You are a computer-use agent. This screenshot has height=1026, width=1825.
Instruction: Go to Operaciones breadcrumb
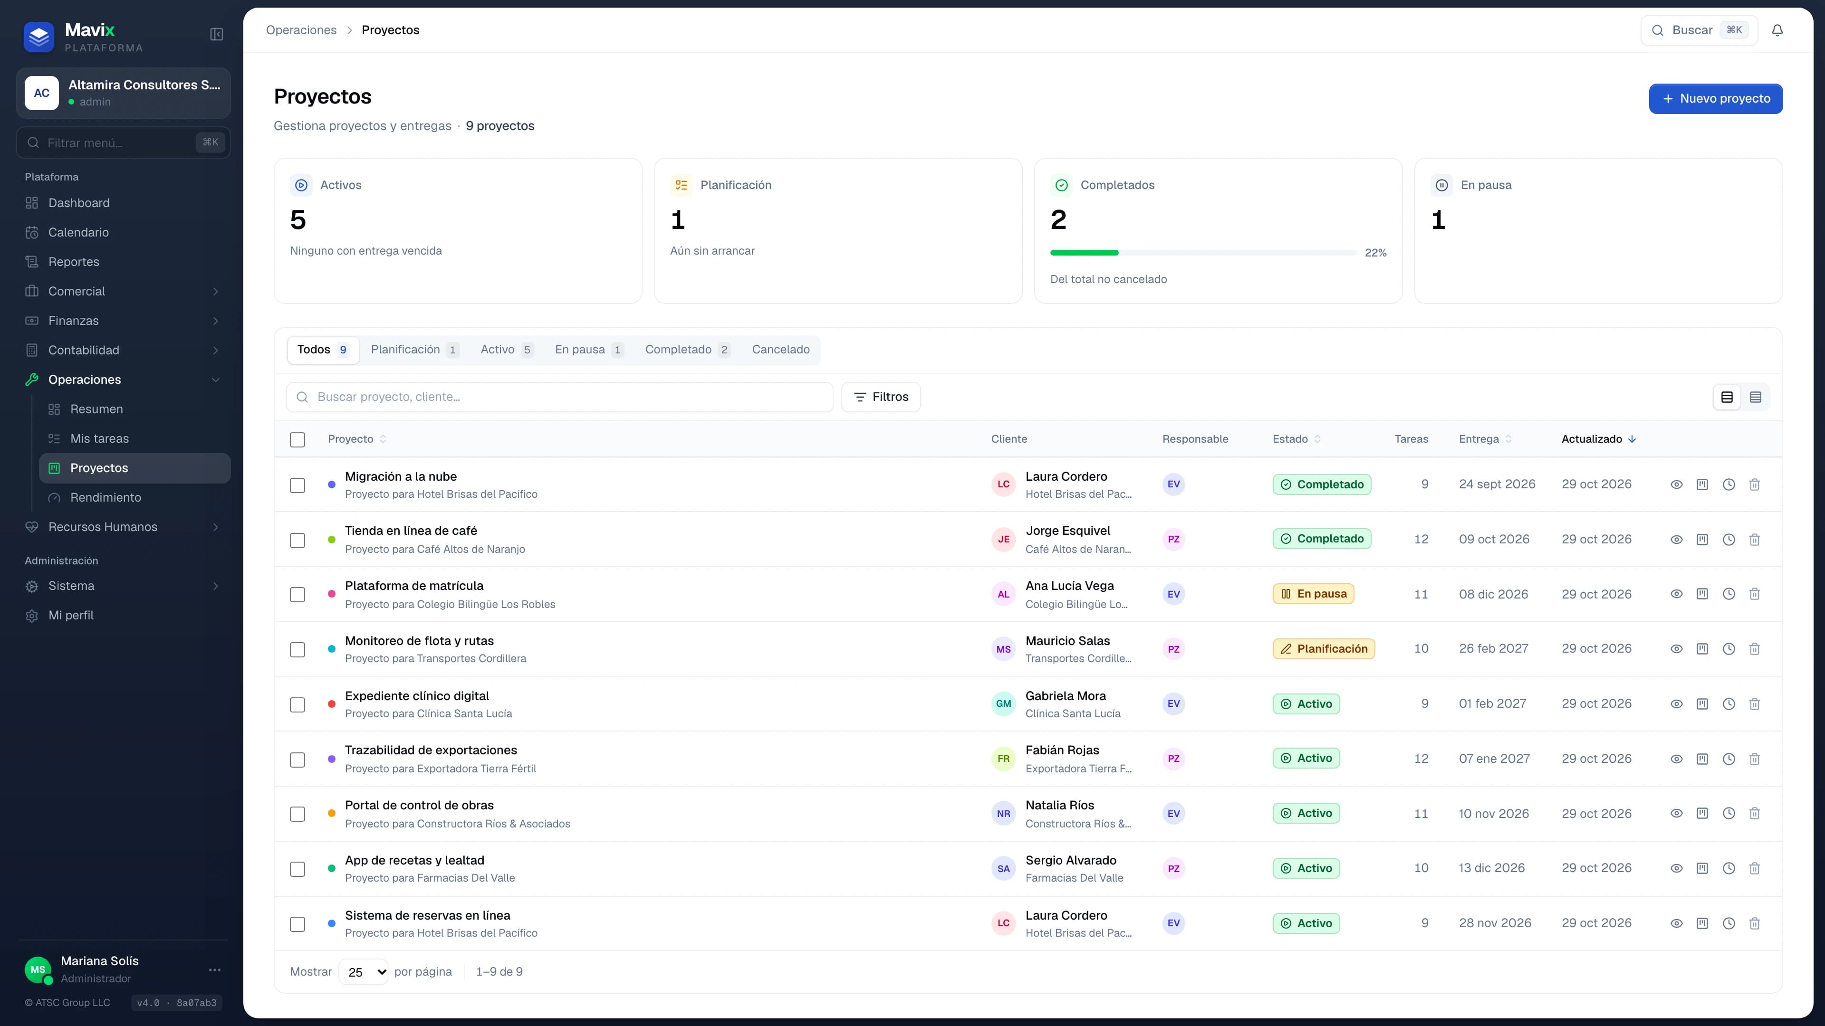(301, 30)
